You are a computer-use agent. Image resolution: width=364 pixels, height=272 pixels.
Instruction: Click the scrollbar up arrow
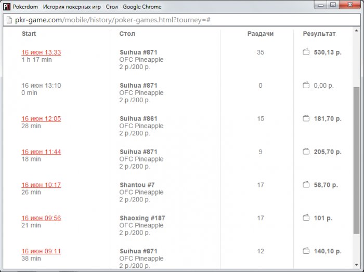pos(356,31)
